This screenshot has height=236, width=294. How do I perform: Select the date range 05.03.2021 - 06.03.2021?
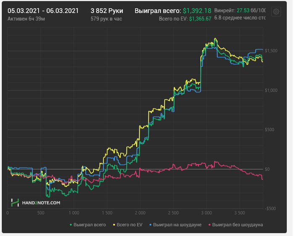coord(43,11)
